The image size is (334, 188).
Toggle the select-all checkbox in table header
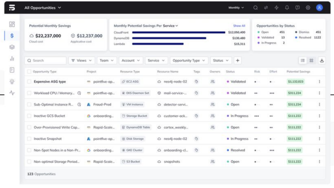[x=29, y=72]
